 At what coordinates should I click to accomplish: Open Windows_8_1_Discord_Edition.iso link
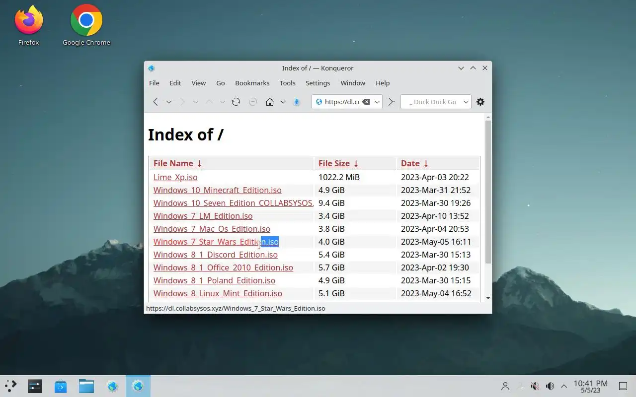click(x=216, y=255)
